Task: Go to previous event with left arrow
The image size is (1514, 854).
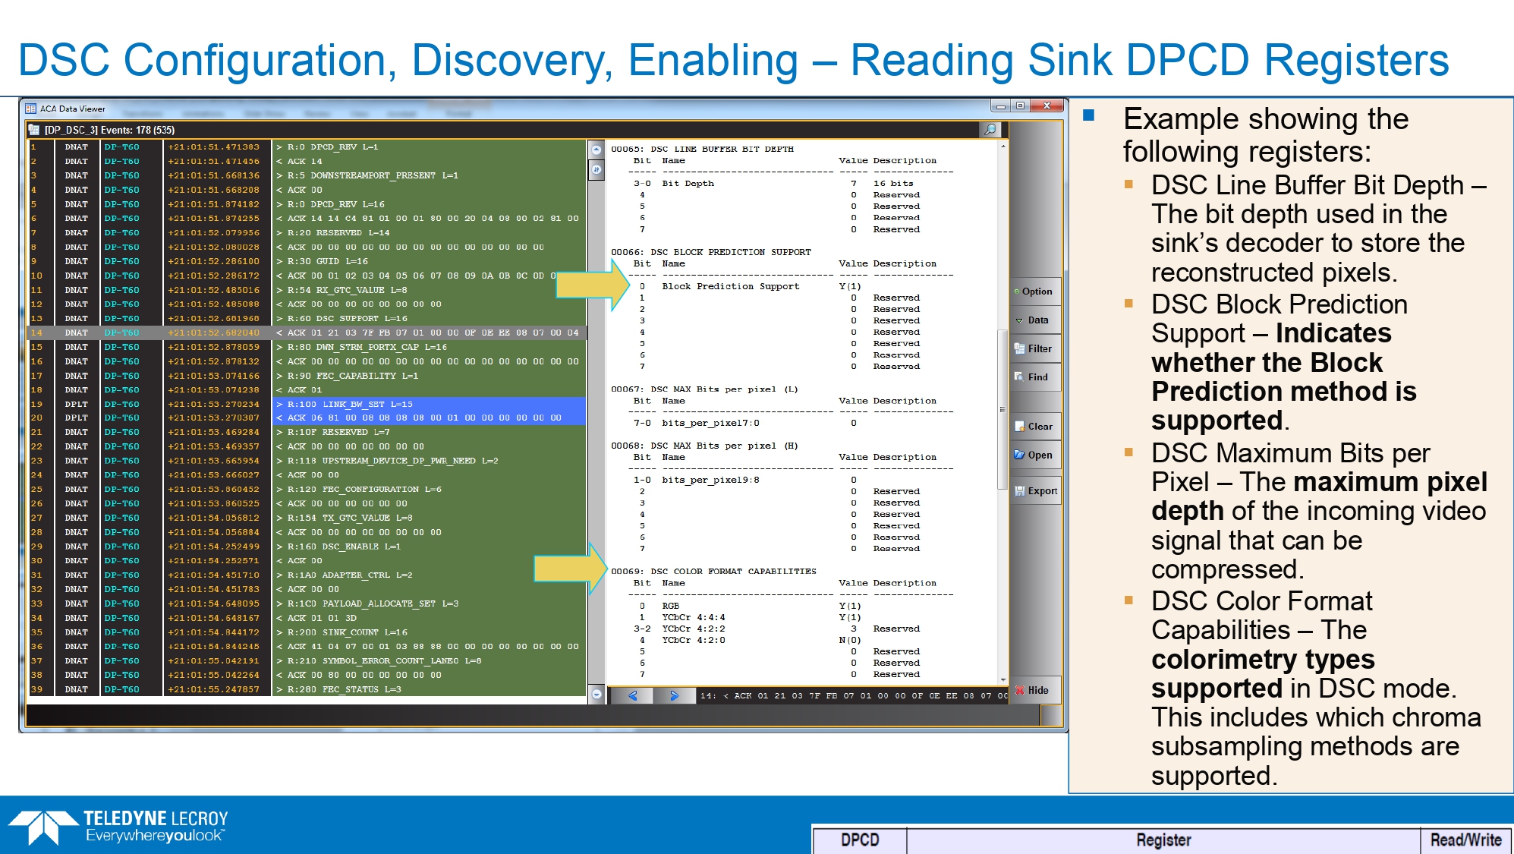Action: [632, 695]
